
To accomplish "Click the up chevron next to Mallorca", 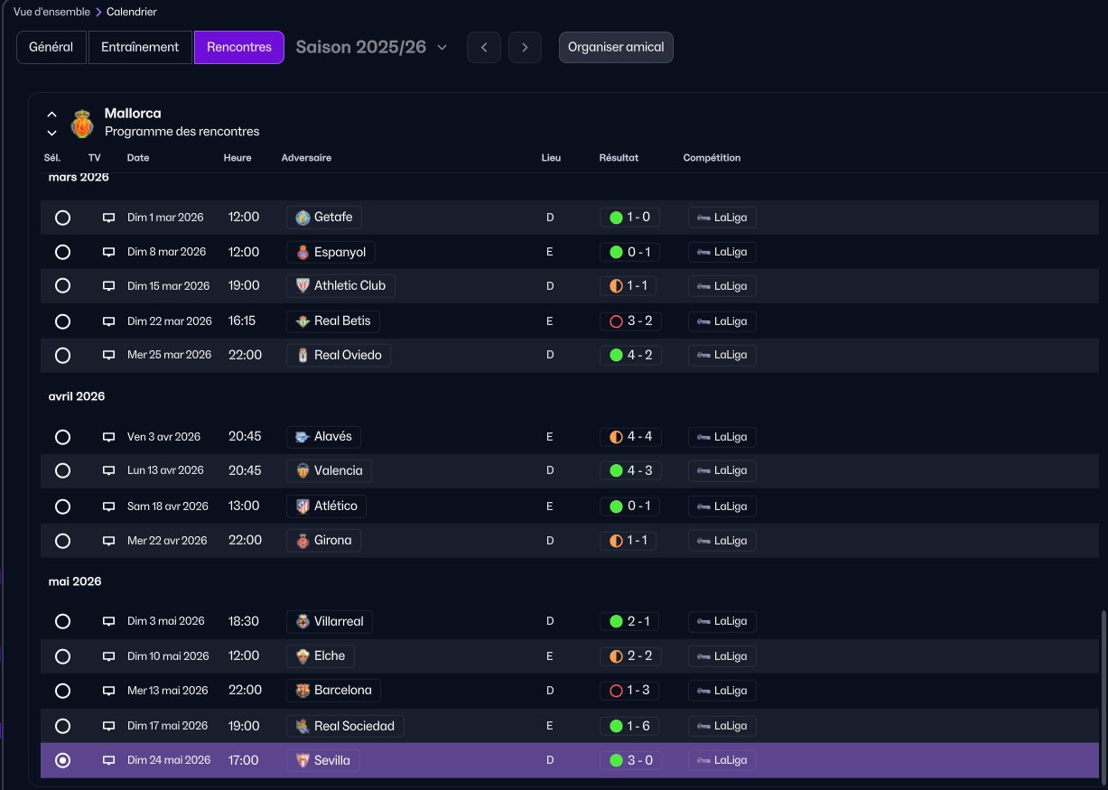I will pyautogui.click(x=51, y=115).
